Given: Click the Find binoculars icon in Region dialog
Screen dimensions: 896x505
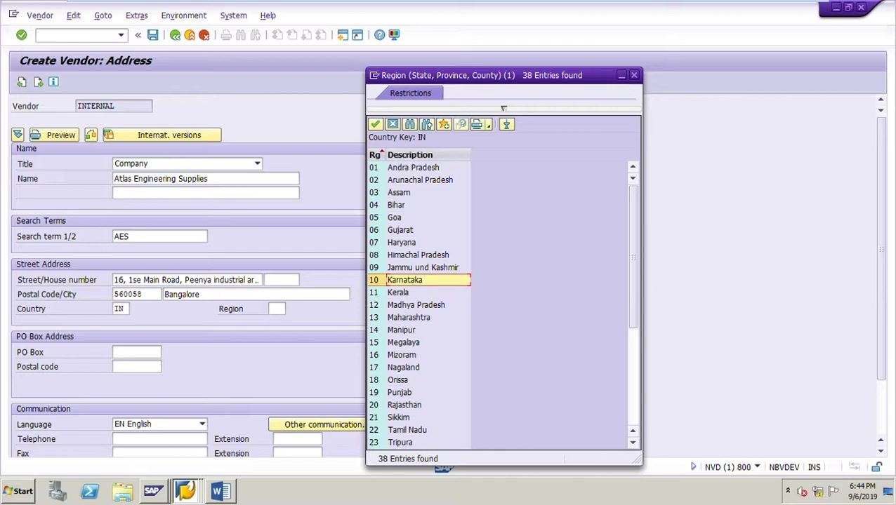Looking at the screenshot, I should tap(410, 124).
